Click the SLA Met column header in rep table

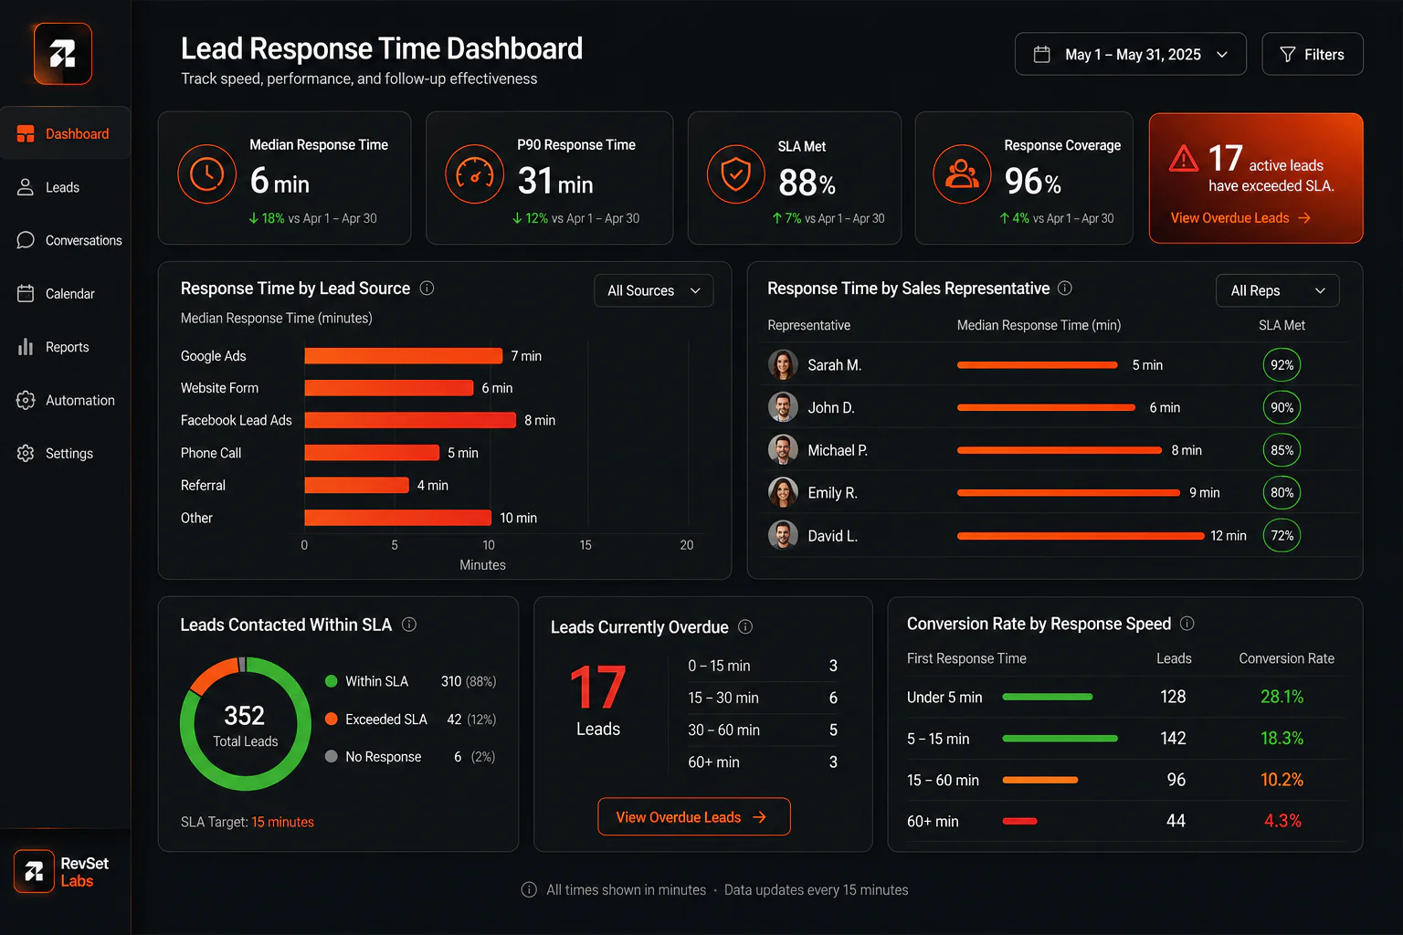tap(1282, 325)
